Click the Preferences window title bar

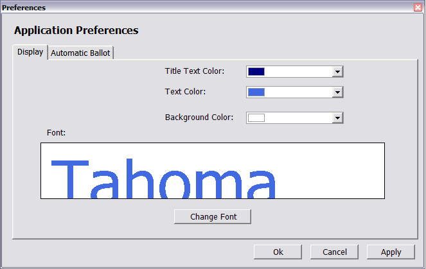click(x=193, y=7)
